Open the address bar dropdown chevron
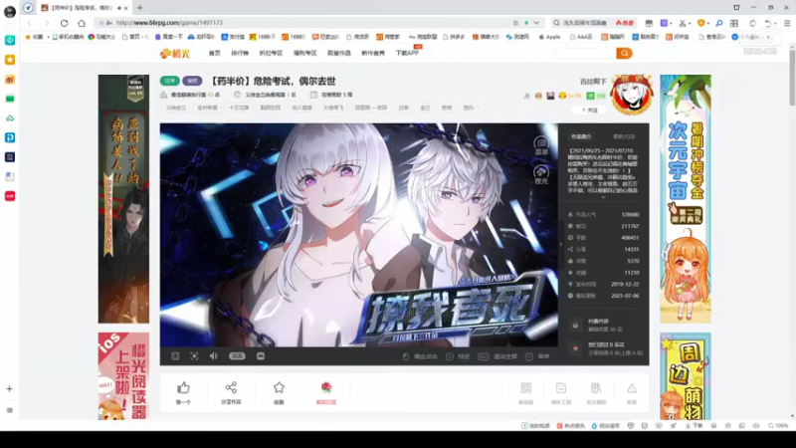The height and width of the screenshot is (448, 796). [536, 23]
